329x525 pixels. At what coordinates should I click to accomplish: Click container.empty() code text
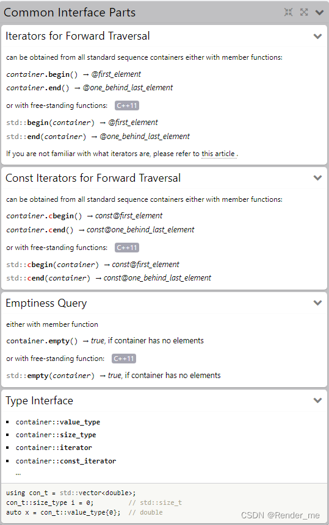click(x=42, y=341)
